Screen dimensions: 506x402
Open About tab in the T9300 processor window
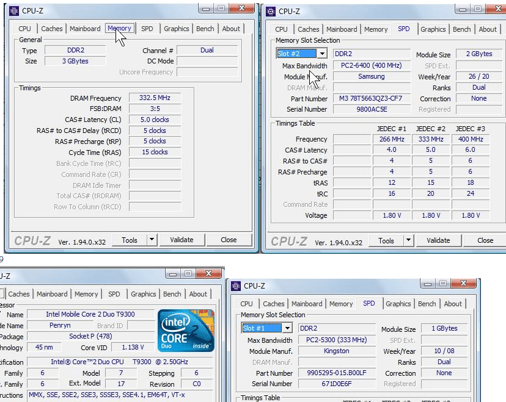(x=198, y=294)
